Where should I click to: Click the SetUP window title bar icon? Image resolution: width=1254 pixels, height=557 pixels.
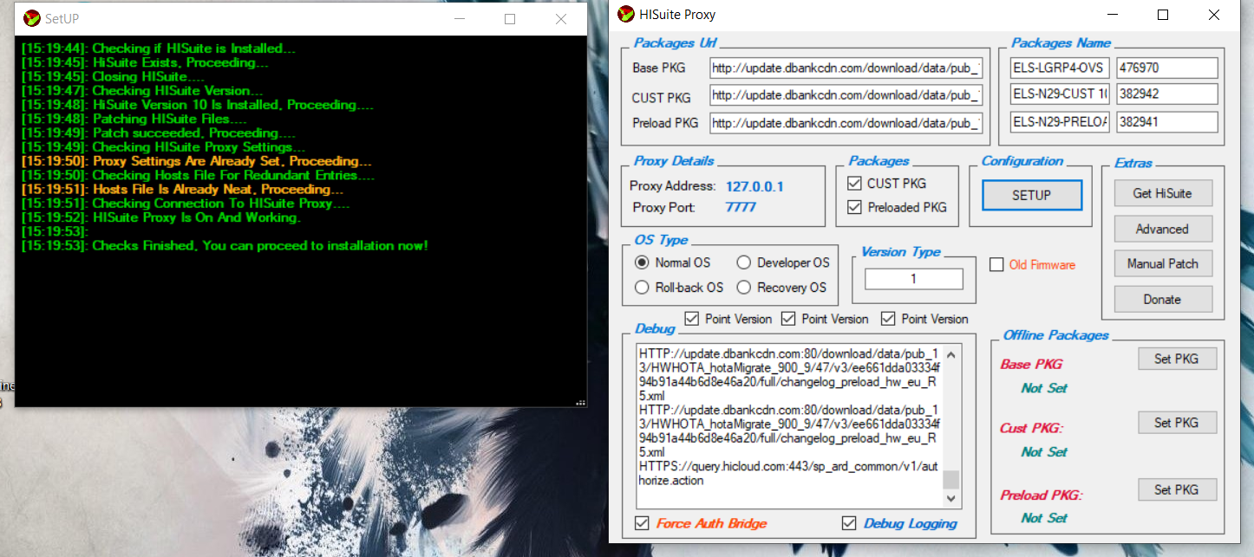[31, 18]
